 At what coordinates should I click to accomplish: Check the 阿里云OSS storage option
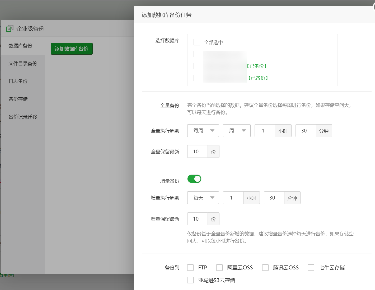[219, 268]
